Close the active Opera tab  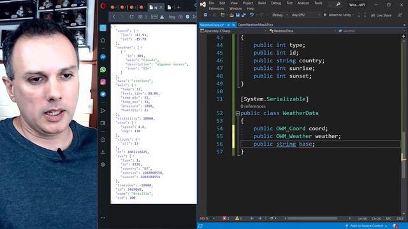click(x=161, y=7)
